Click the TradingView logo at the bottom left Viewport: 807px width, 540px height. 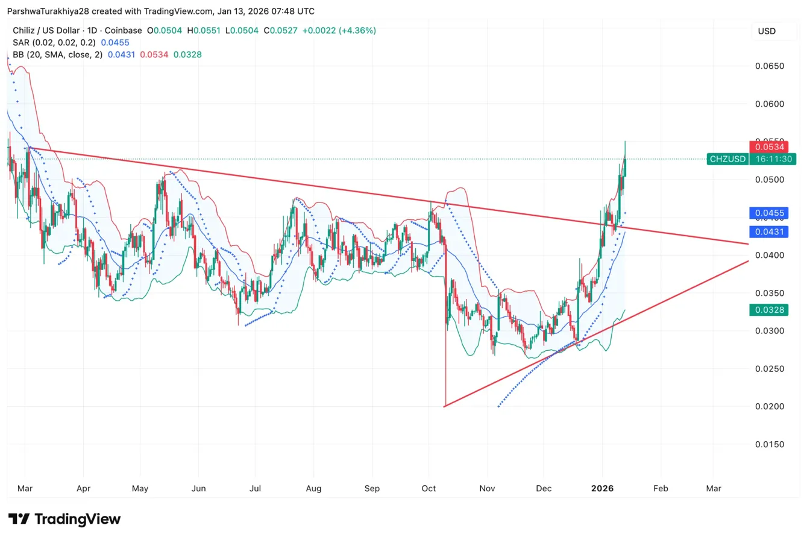coord(64,518)
